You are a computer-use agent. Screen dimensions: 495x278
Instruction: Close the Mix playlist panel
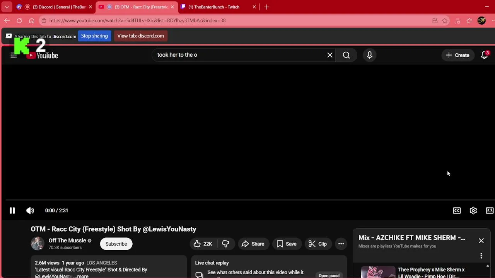point(481,241)
